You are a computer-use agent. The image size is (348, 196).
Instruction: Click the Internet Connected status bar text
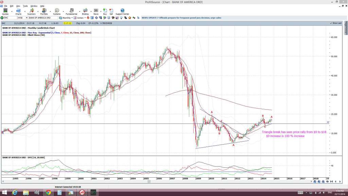click(x=68, y=187)
